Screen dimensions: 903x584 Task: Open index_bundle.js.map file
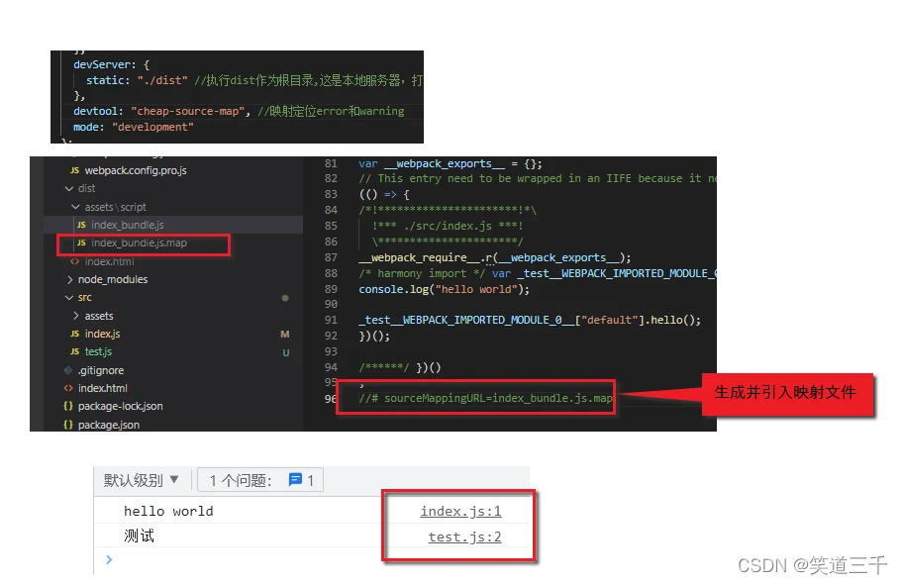click(x=139, y=243)
